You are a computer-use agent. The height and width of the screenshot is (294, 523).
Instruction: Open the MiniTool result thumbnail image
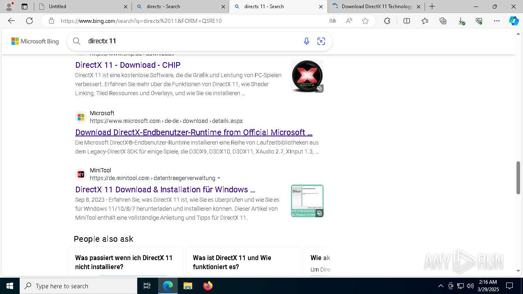(x=307, y=201)
